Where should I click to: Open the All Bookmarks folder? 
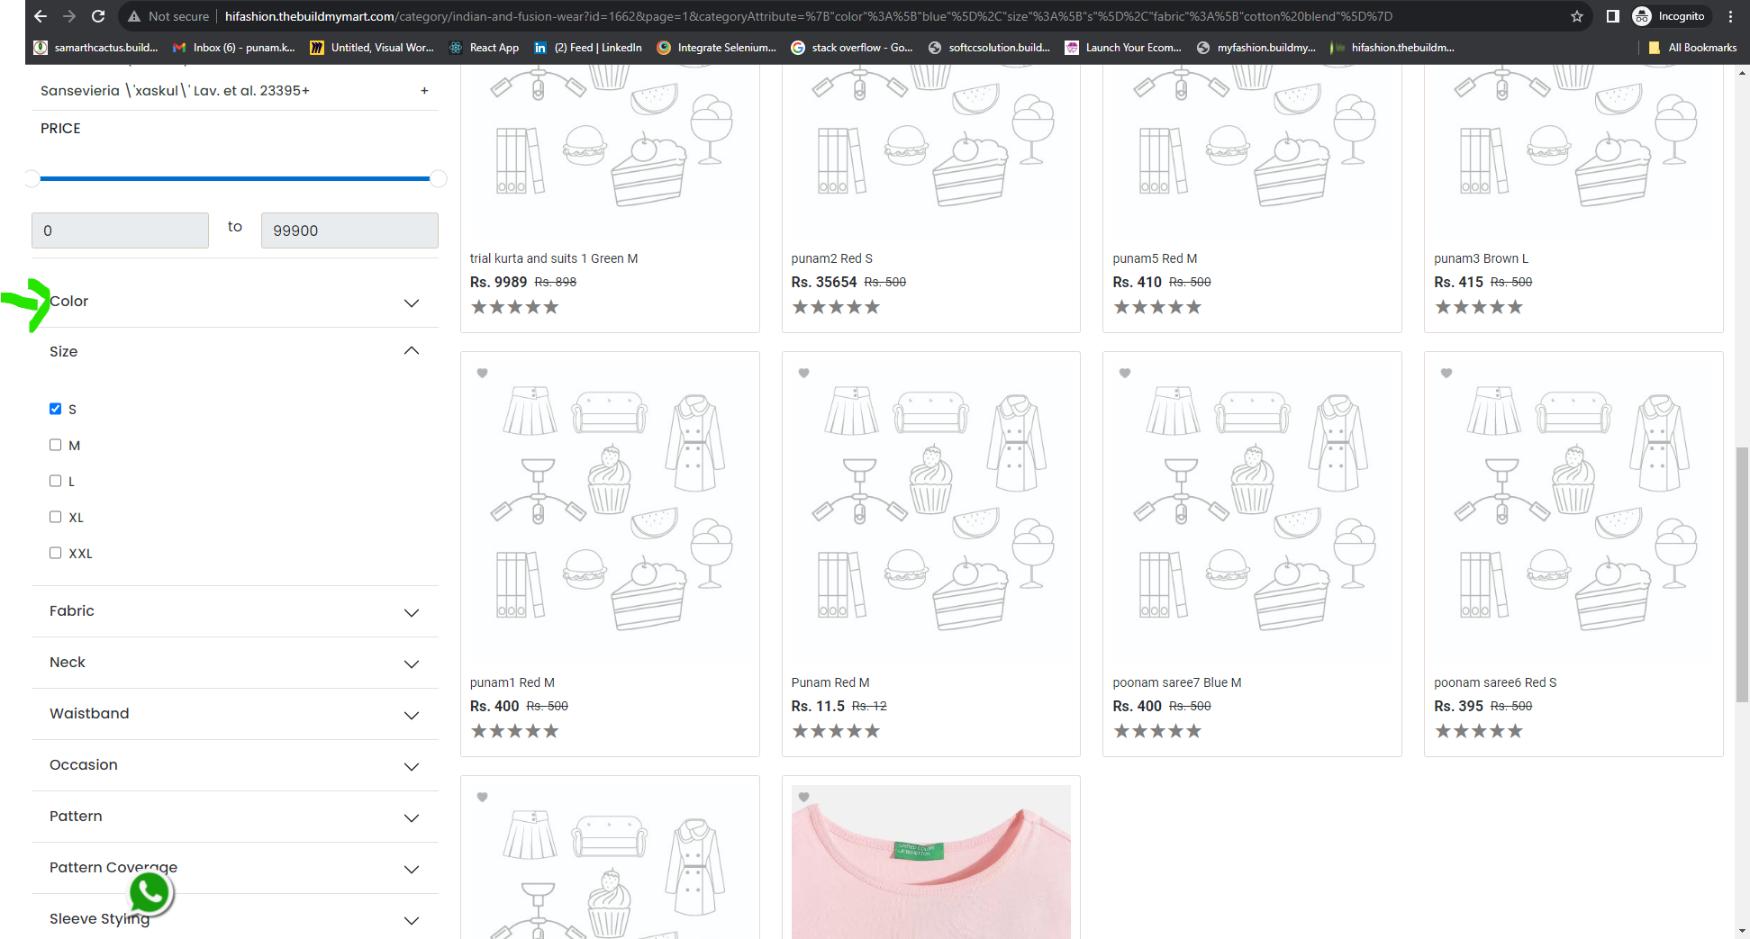pos(1692,48)
